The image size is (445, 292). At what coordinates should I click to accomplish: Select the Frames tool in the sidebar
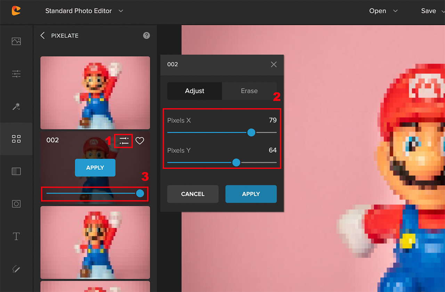(16, 204)
